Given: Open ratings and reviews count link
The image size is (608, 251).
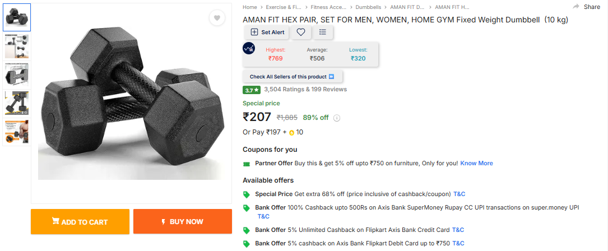Looking at the screenshot, I should pos(305,90).
